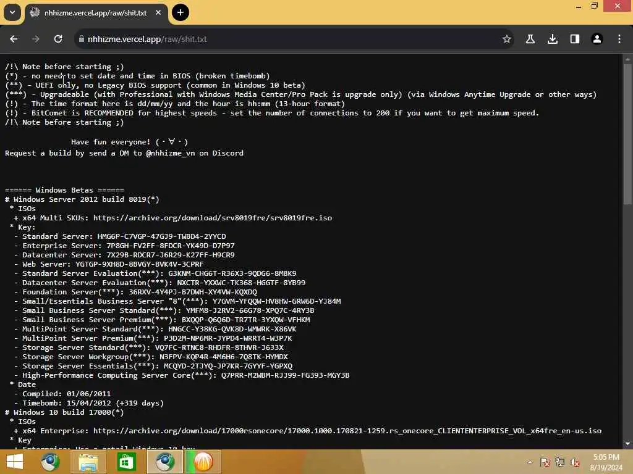This screenshot has height=474, width=633.
Task: Click the 17000rsonecore Enterprise ISO URL
Action: [x=347, y=430]
